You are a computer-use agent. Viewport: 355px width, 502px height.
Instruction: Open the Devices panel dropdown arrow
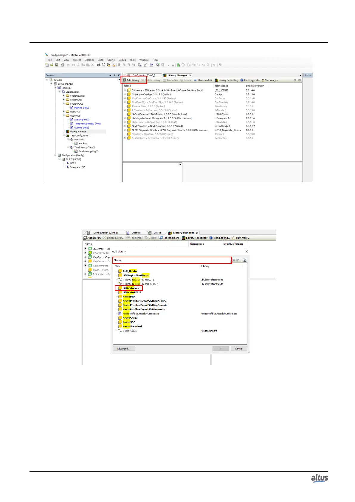[110, 75]
